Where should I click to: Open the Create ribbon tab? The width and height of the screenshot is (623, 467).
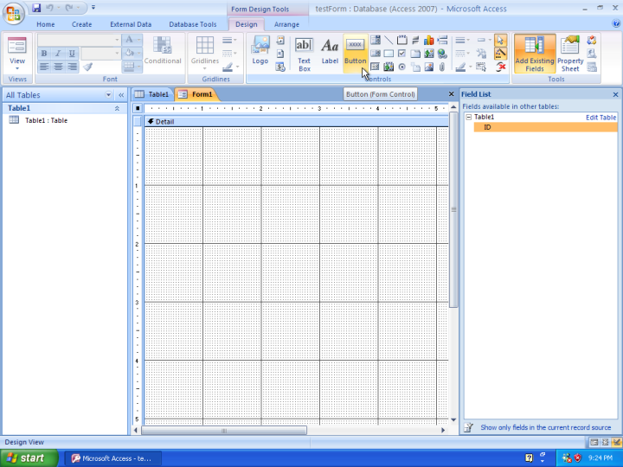(x=82, y=24)
